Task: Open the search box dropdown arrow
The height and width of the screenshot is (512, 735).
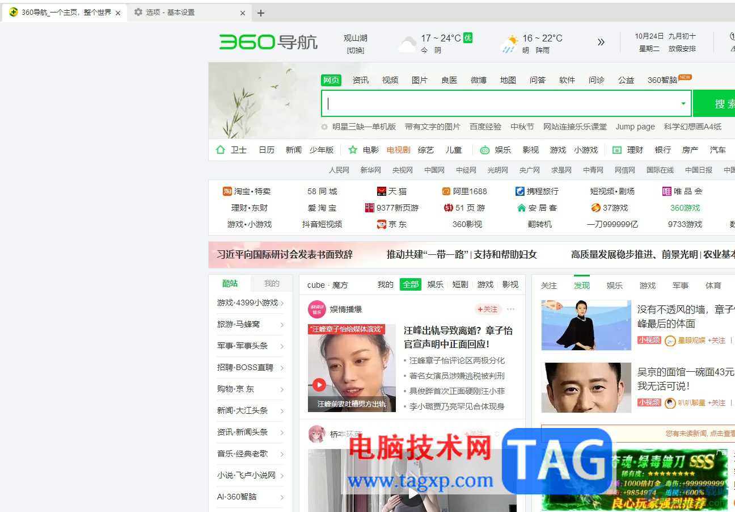Action: pos(684,104)
